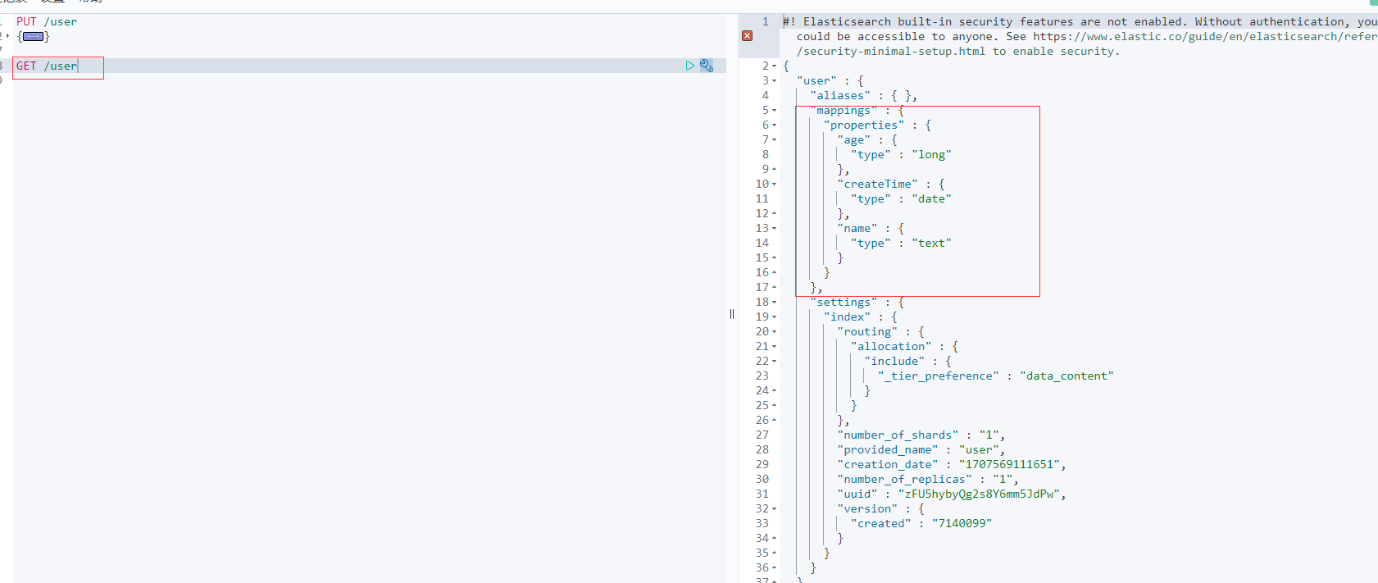This screenshot has height=583, width=1378.
Task: Expand the collapsed PUT /user body badge
Action: click(33, 37)
